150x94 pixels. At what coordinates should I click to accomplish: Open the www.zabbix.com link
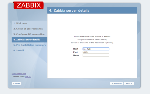click(x=19, y=73)
